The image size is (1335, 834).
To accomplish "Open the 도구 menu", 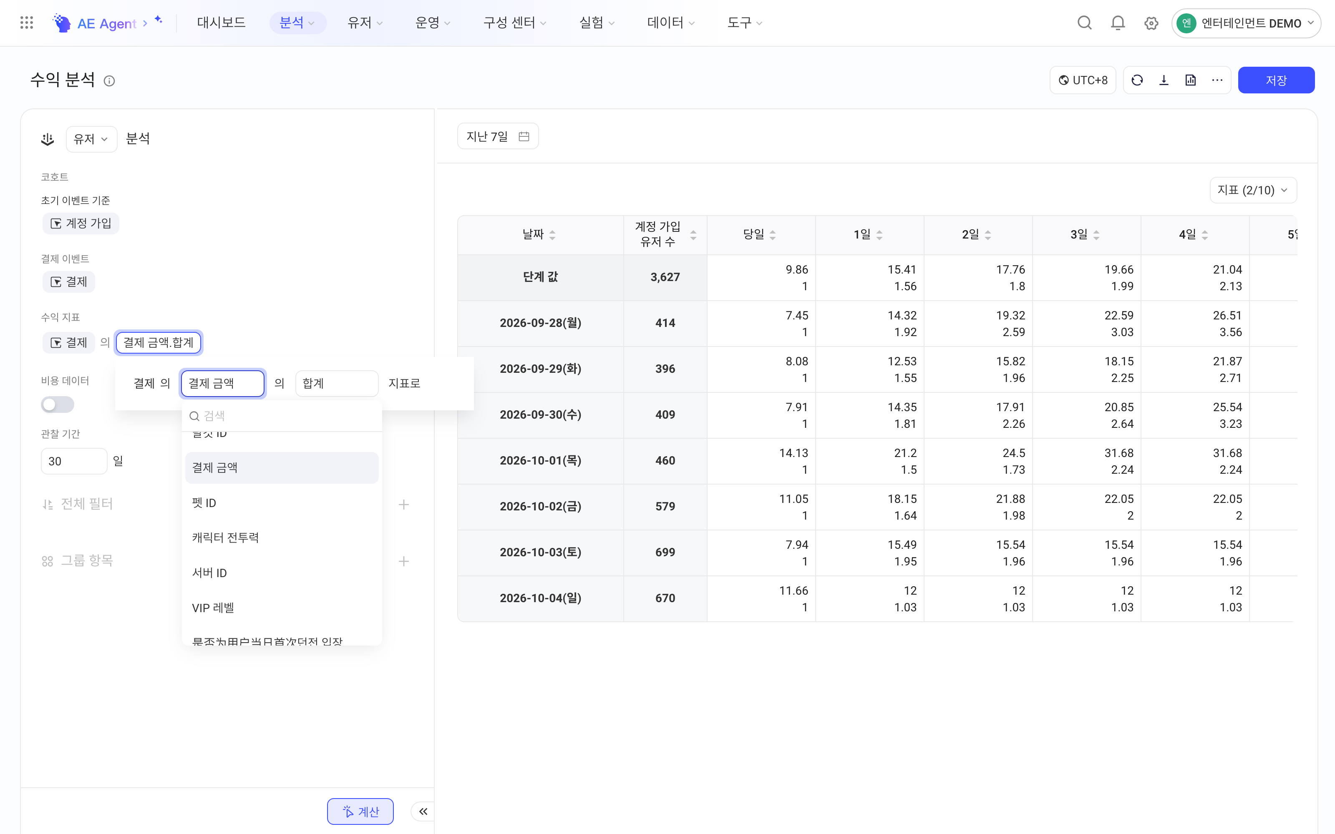I will tap(745, 23).
